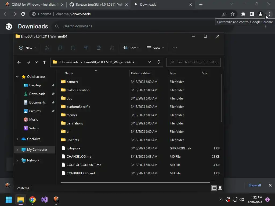Viewport: 275px width, 206px height.
Task: Go forward in File Explorer navigation
Action: coord(28,62)
